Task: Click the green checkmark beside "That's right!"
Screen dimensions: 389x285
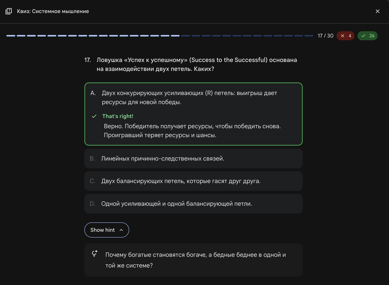Action: [x=94, y=116]
